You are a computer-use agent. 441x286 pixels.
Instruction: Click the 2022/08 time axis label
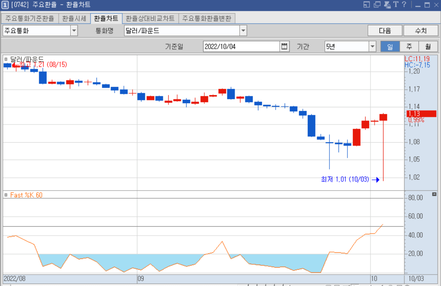click(x=15, y=279)
